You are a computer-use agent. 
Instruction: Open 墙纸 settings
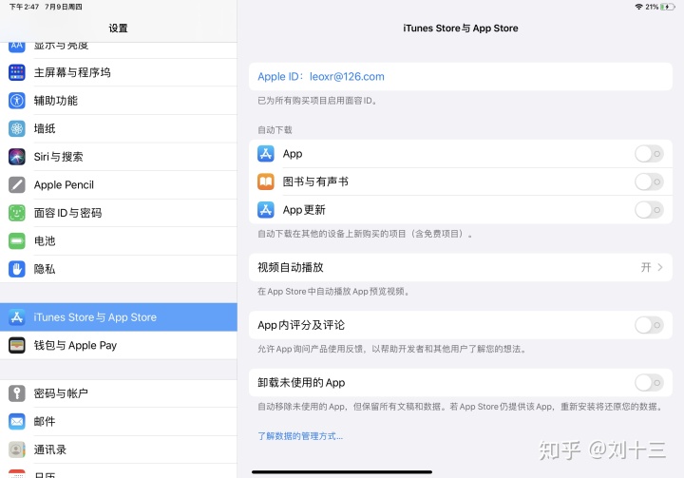(x=119, y=128)
